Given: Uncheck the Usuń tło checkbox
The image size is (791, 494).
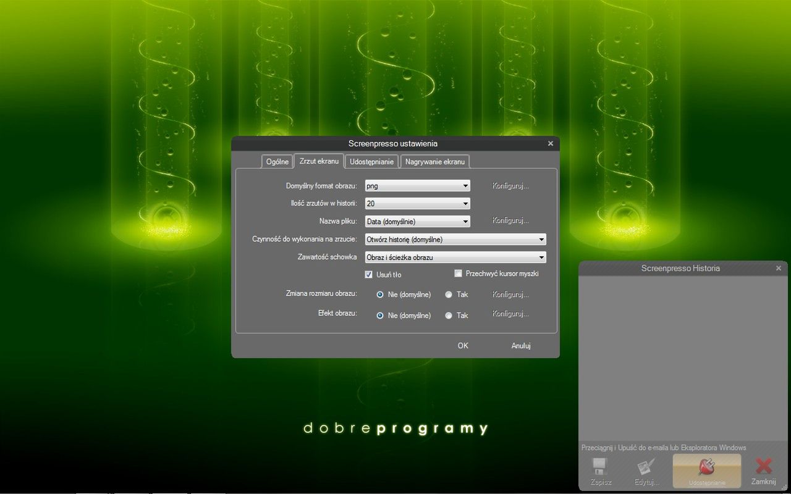Looking at the screenshot, I should tap(369, 274).
